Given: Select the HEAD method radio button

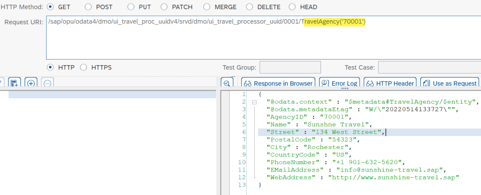Looking at the screenshot, I should click(292, 7).
